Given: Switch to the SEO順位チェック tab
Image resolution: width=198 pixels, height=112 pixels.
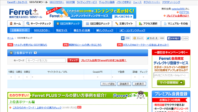Looking at the screenshot, I should coord(97,24).
